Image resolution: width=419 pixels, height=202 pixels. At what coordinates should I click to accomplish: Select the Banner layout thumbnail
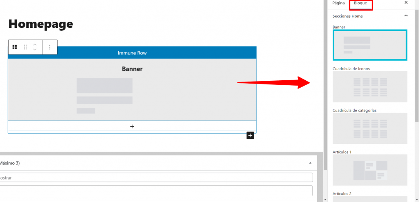click(370, 45)
